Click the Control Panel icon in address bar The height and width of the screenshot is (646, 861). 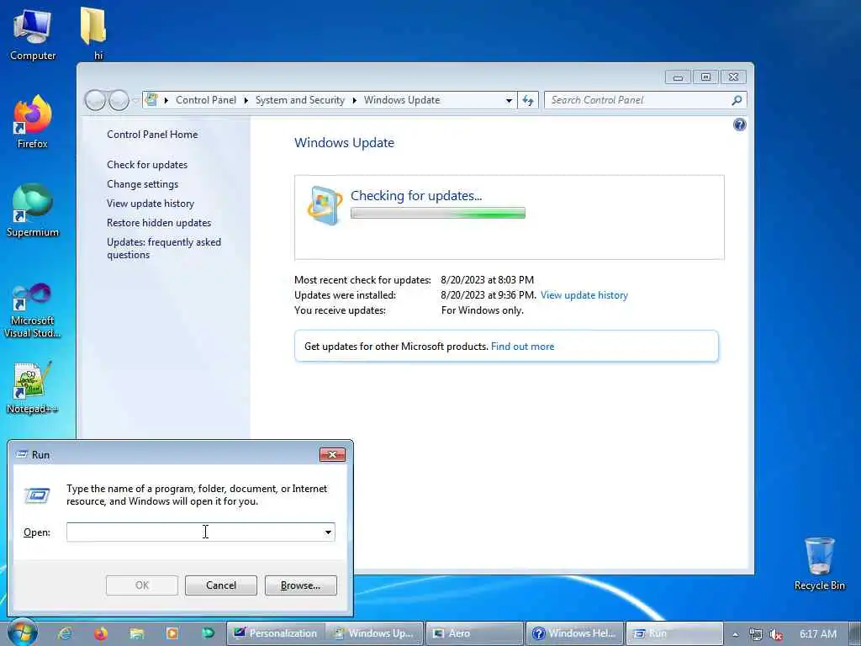pyautogui.click(x=151, y=99)
